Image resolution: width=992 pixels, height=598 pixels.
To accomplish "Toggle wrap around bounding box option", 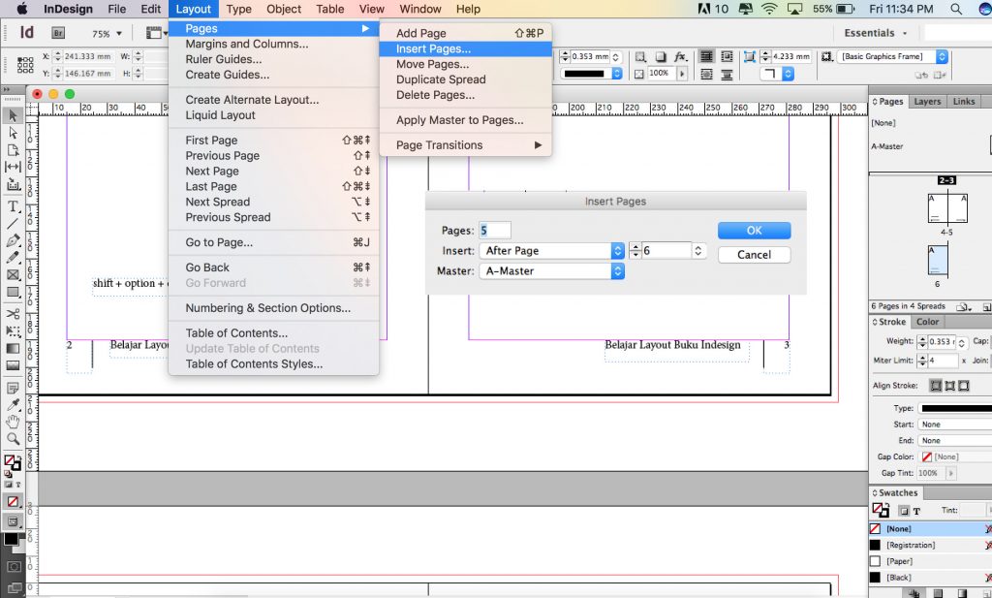I will [727, 57].
